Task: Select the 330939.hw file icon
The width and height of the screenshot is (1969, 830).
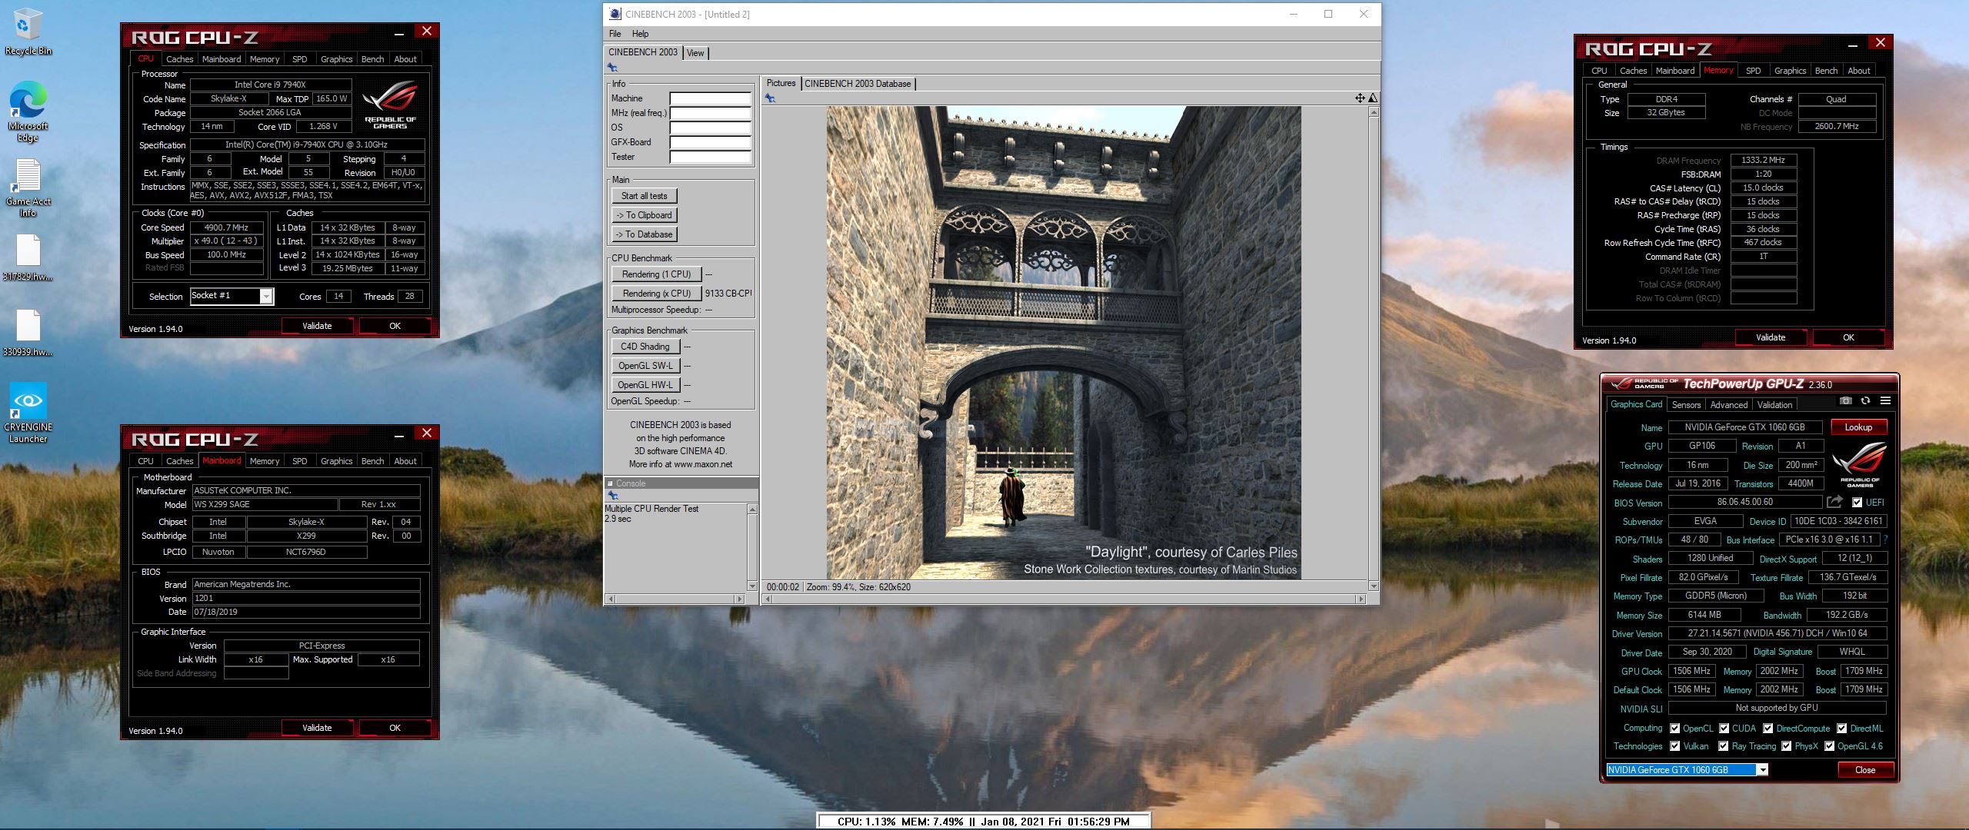Action: [28, 333]
